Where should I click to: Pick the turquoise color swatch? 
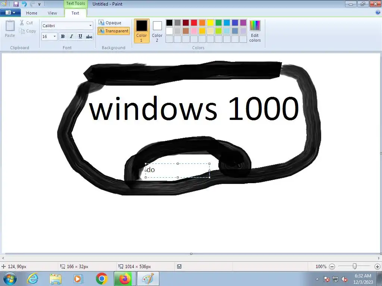tap(227, 23)
